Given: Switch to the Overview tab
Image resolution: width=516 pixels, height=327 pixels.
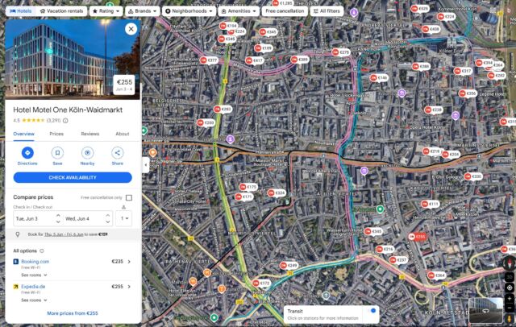Looking at the screenshot, I should coord(23,134).
